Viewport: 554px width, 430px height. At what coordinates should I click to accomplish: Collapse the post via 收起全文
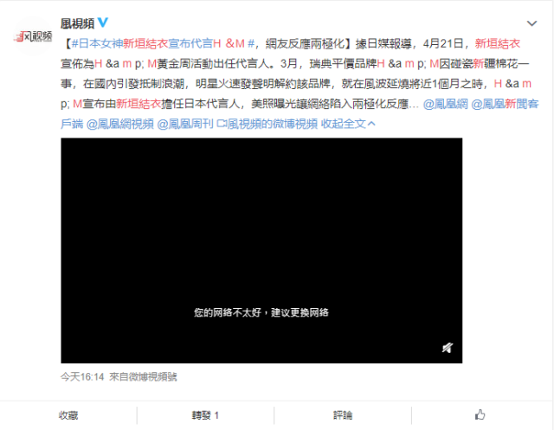[x=344, y=124]
